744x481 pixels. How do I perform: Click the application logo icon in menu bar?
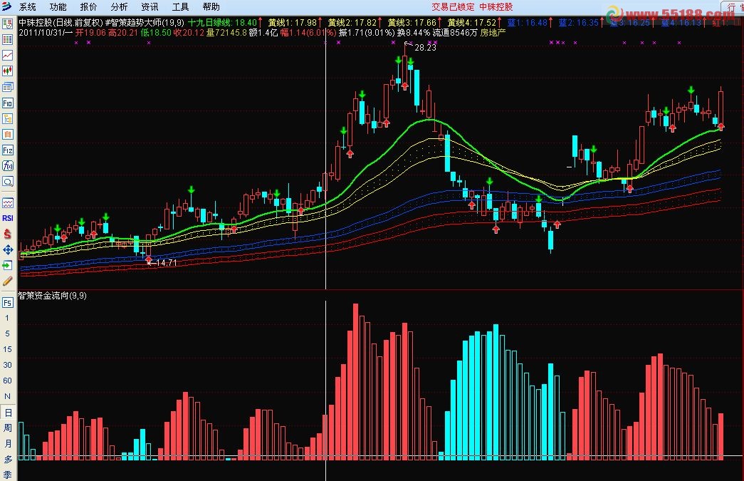pyautogui.click(x=7, y=6)
